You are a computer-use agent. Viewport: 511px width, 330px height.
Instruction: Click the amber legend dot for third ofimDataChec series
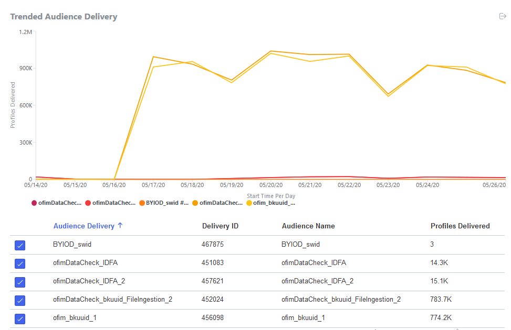[x=195, y=203]
